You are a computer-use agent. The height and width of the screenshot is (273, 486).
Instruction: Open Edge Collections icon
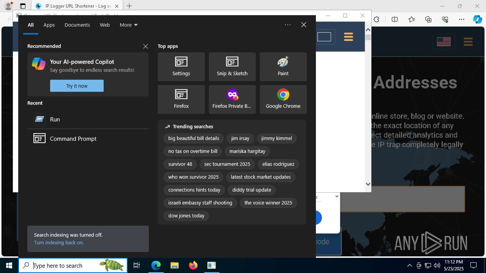click(428, 19)
